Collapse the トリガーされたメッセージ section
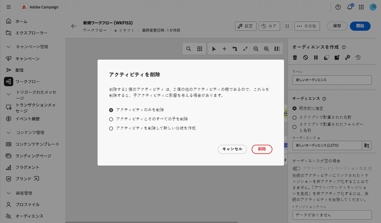Screen dimensions: 381x223 coord(9,94)
